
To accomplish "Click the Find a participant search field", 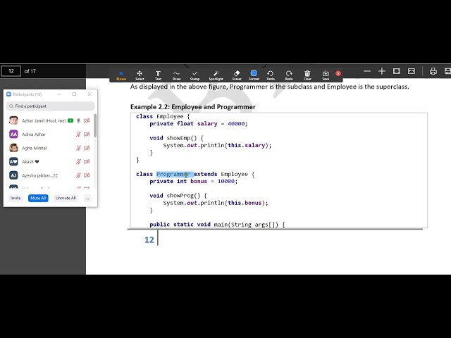I will pyautogui.click(x=50, y=106).
